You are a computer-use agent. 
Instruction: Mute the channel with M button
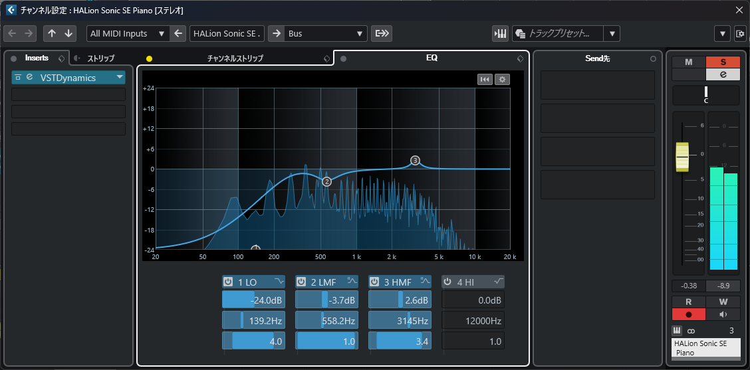click(x=689, y=62)
